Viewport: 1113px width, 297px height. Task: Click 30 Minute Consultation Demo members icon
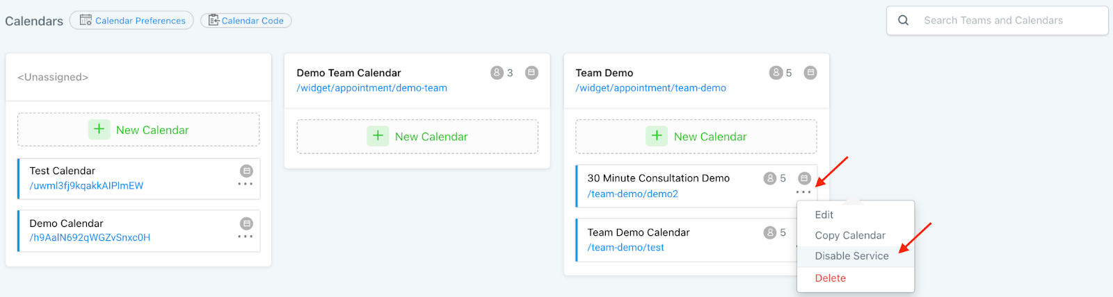tap(770, 178)
